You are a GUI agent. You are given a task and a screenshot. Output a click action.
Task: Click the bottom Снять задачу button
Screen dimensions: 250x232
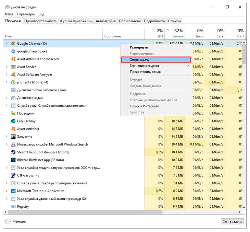(232, 221)
